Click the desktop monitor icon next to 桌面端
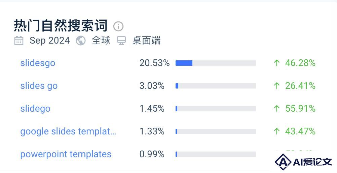337x173 pixels. click(x=121, y=41)
